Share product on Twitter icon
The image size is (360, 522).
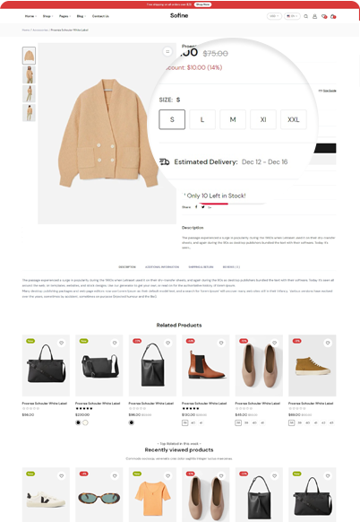202,206
